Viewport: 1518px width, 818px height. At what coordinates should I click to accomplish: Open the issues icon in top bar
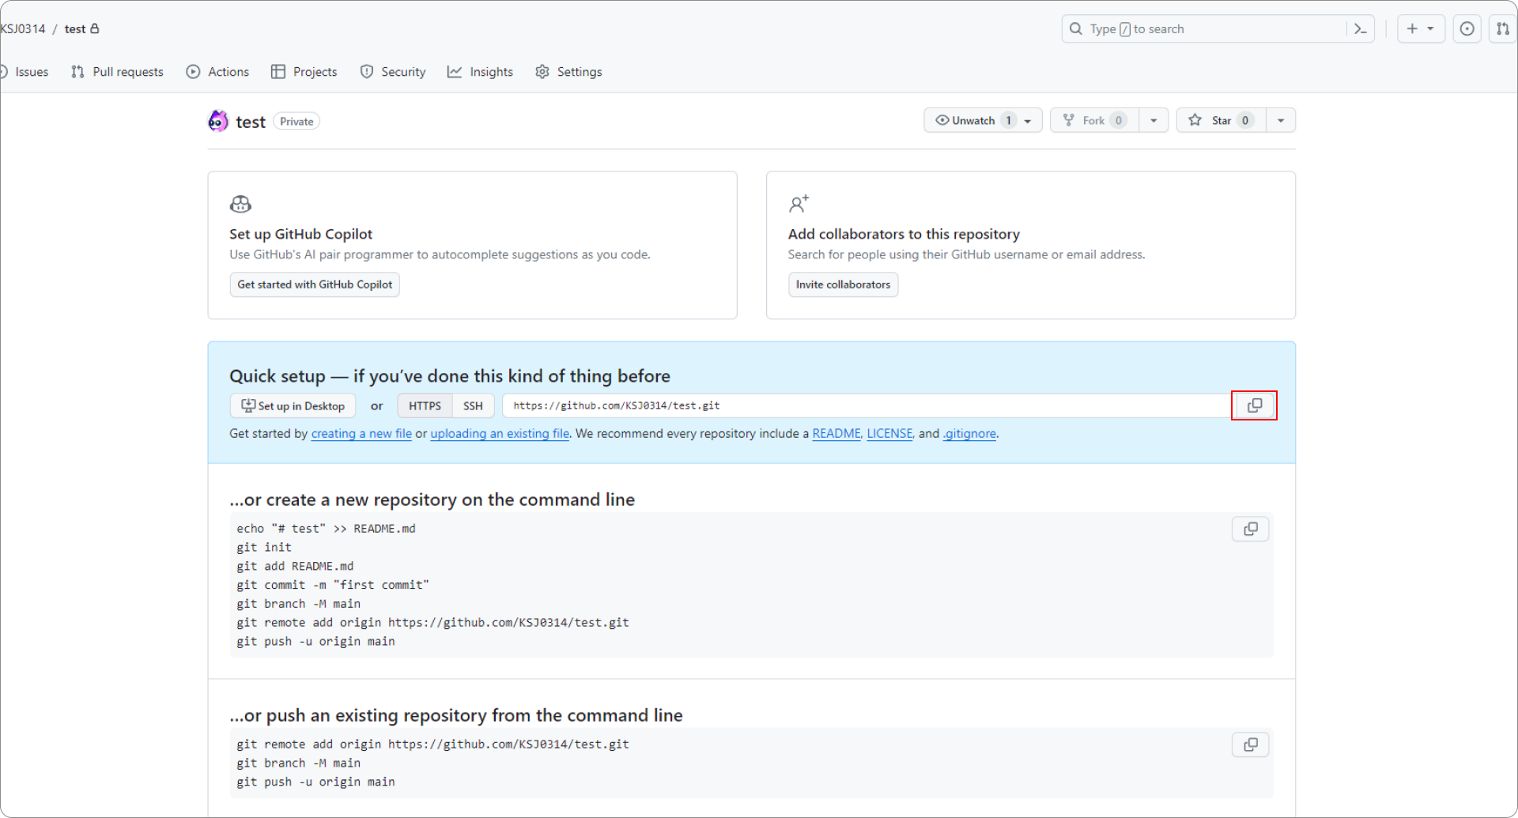pyautogui.click(x=1467, y=29)
